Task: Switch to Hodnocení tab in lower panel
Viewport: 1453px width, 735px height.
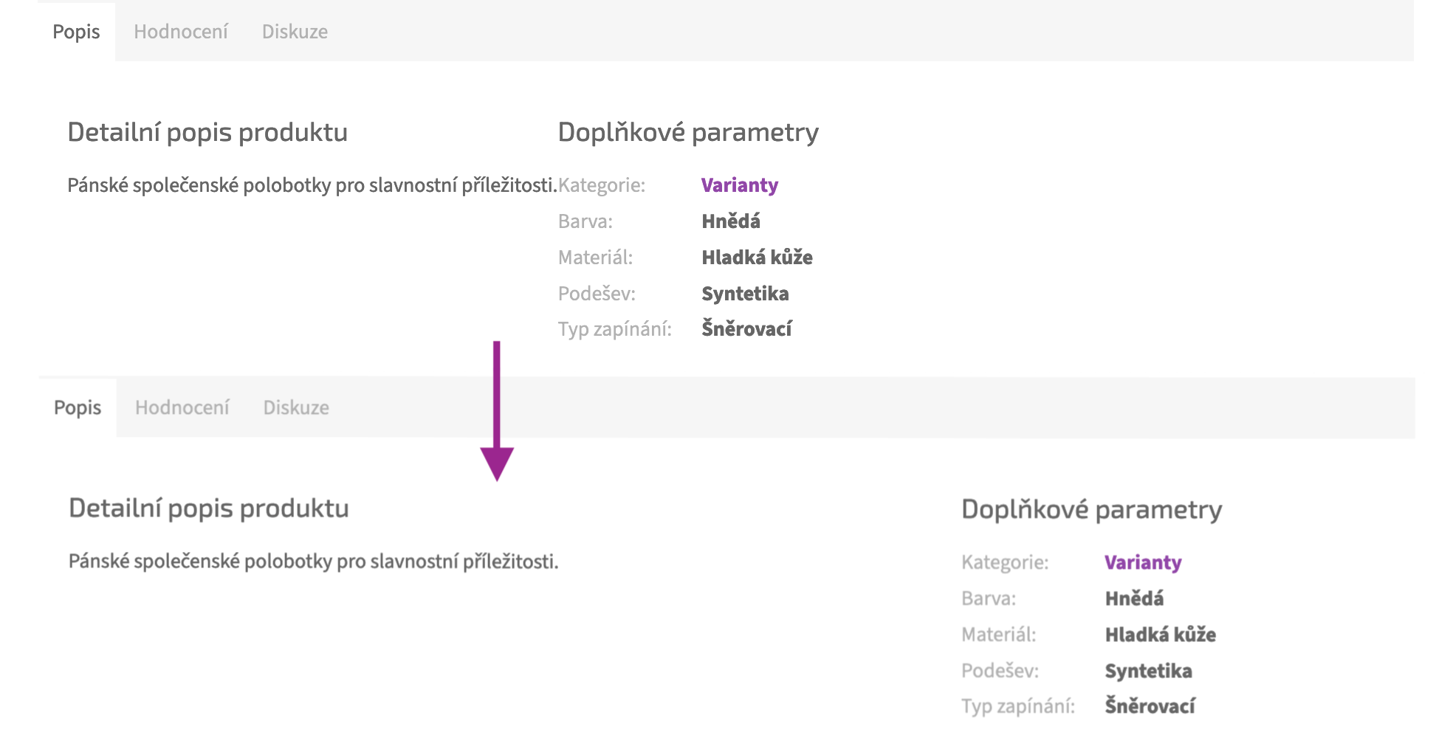Action: click(182, 407)
